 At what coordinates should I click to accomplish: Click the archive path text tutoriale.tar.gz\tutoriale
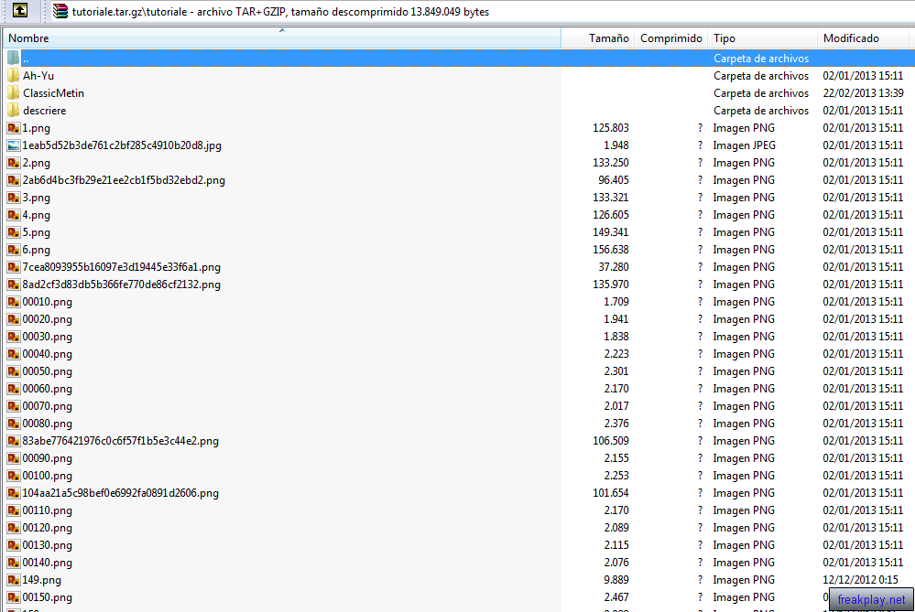pyautogui.click(x=129, y=12)
